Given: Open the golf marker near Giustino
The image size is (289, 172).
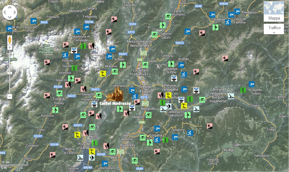Looking at the screenshot, I should click(x=74, y=68).
